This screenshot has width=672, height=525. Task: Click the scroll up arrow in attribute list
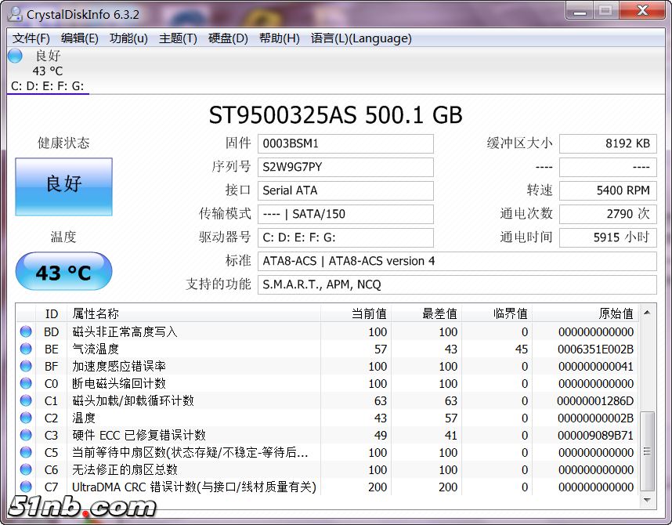pos(648,313)
